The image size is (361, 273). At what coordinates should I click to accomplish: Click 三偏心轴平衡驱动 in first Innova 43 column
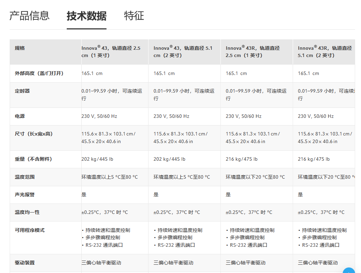point(101,263)
